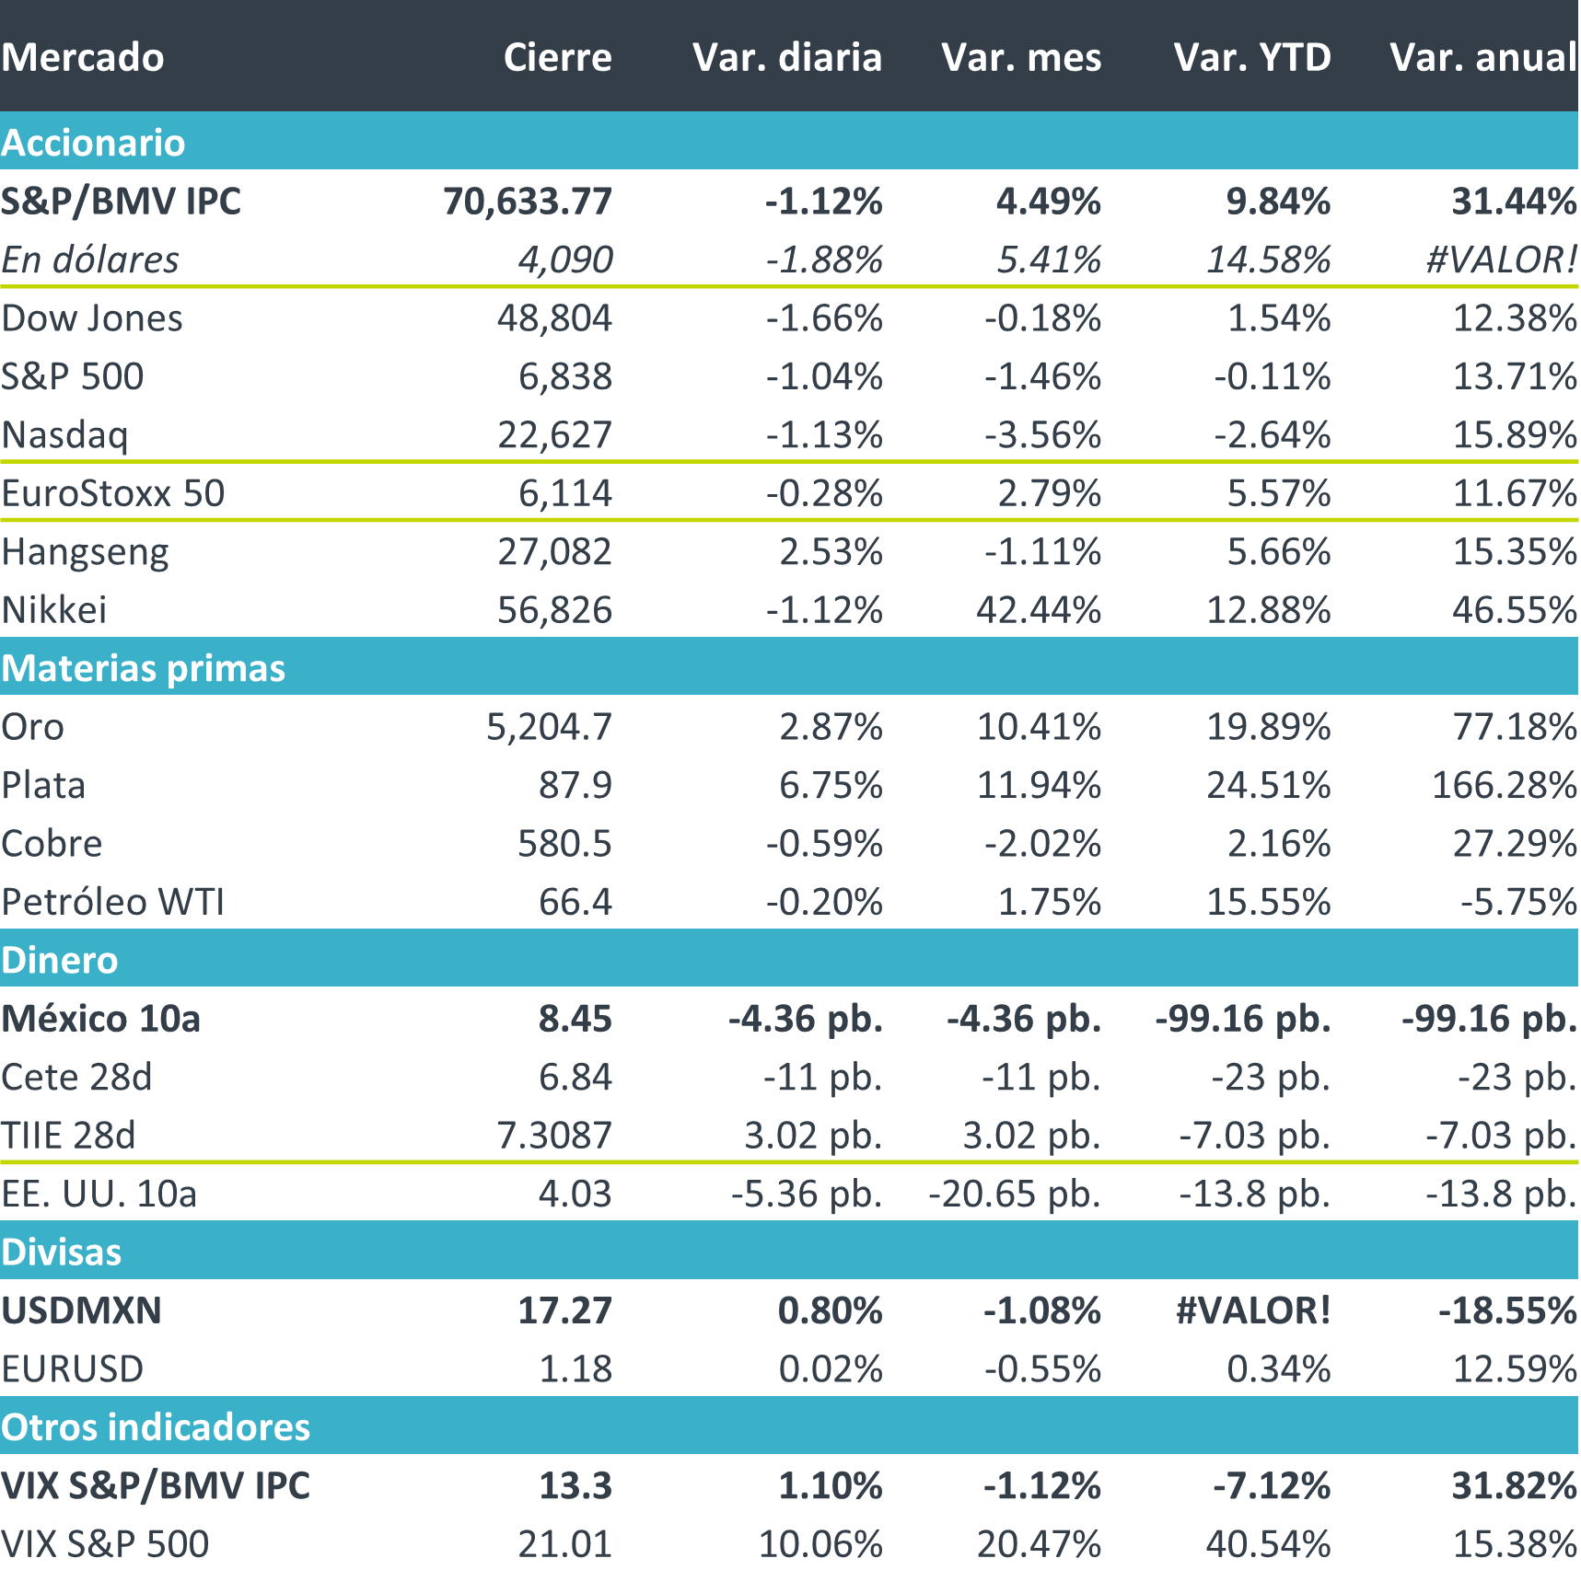Screen dimensions: 1581x1593
Task: Click the S&P/BMV IPC closing value 70,633.77
Action: [x=528, y=202]
